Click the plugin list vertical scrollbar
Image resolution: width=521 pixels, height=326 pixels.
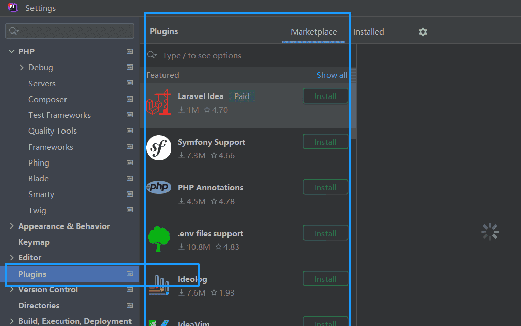point(354,102)
